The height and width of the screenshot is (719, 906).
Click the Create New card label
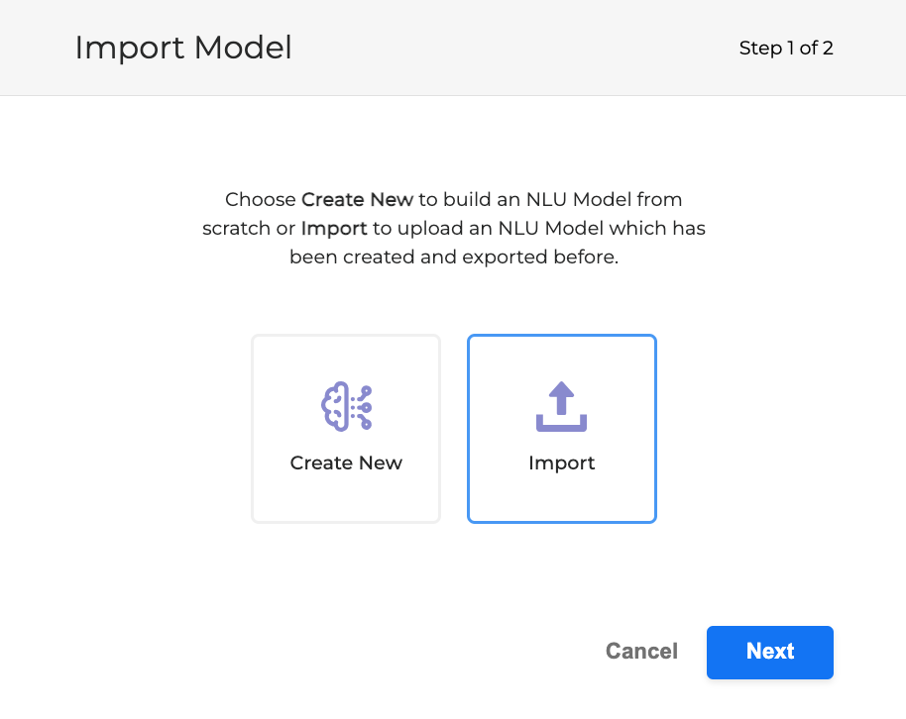coord(345,462)
